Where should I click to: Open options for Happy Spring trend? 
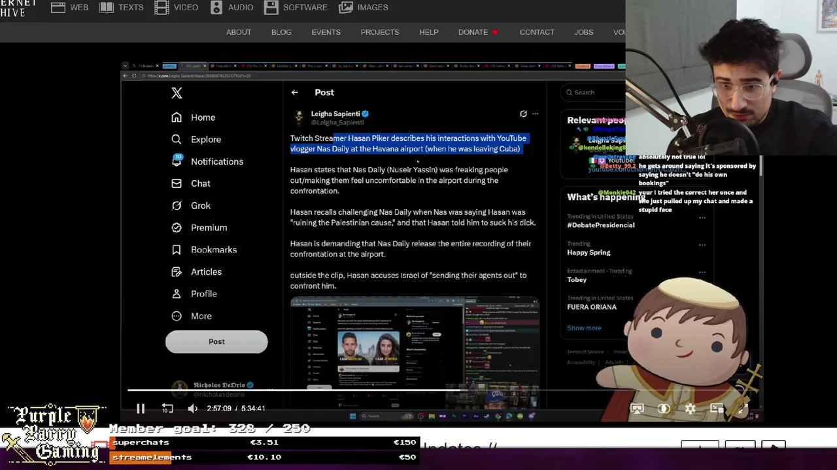[702, 245]
